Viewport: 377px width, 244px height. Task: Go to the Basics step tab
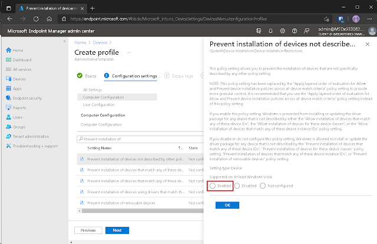(x=86, y=76)
